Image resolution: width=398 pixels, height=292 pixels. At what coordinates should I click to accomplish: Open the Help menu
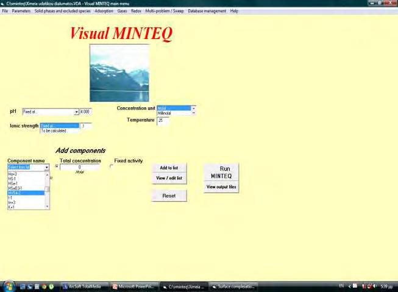coord(234,11)
